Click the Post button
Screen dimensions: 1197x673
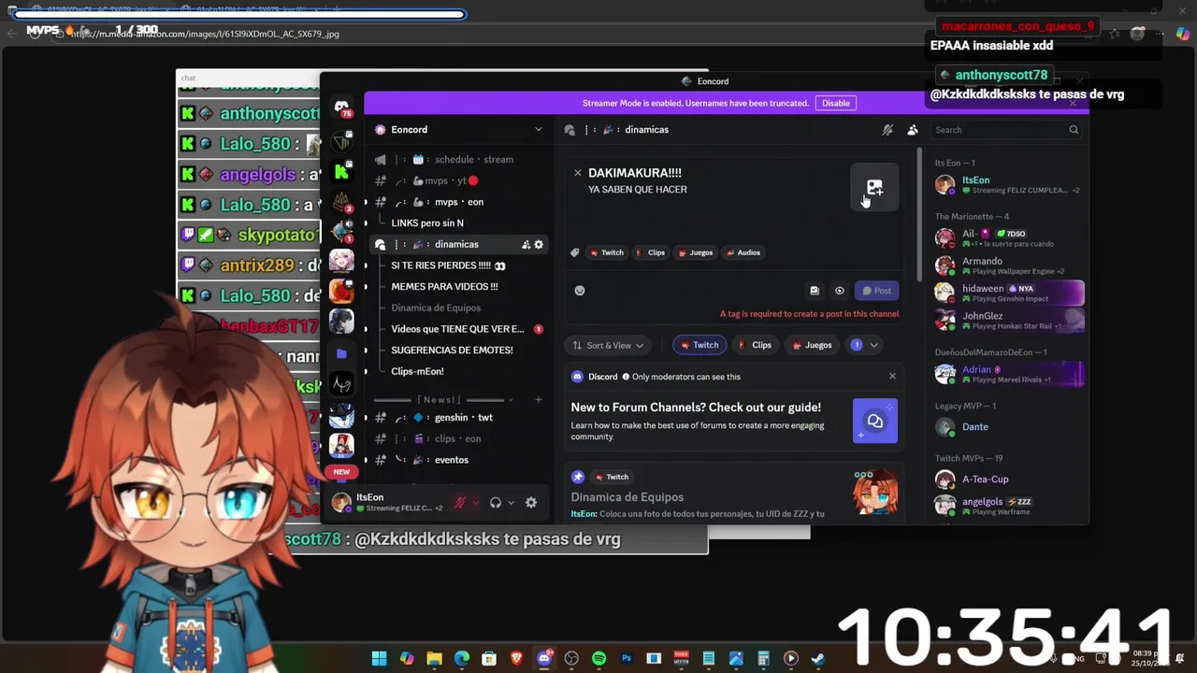point(876,291)
